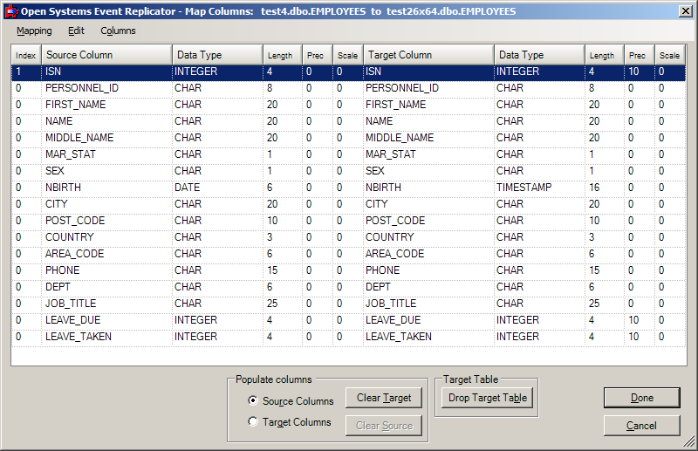Select source column AREA_CODE
This screenshot has height=451, width=698.
pyautogui.click(x=74, y=253)
